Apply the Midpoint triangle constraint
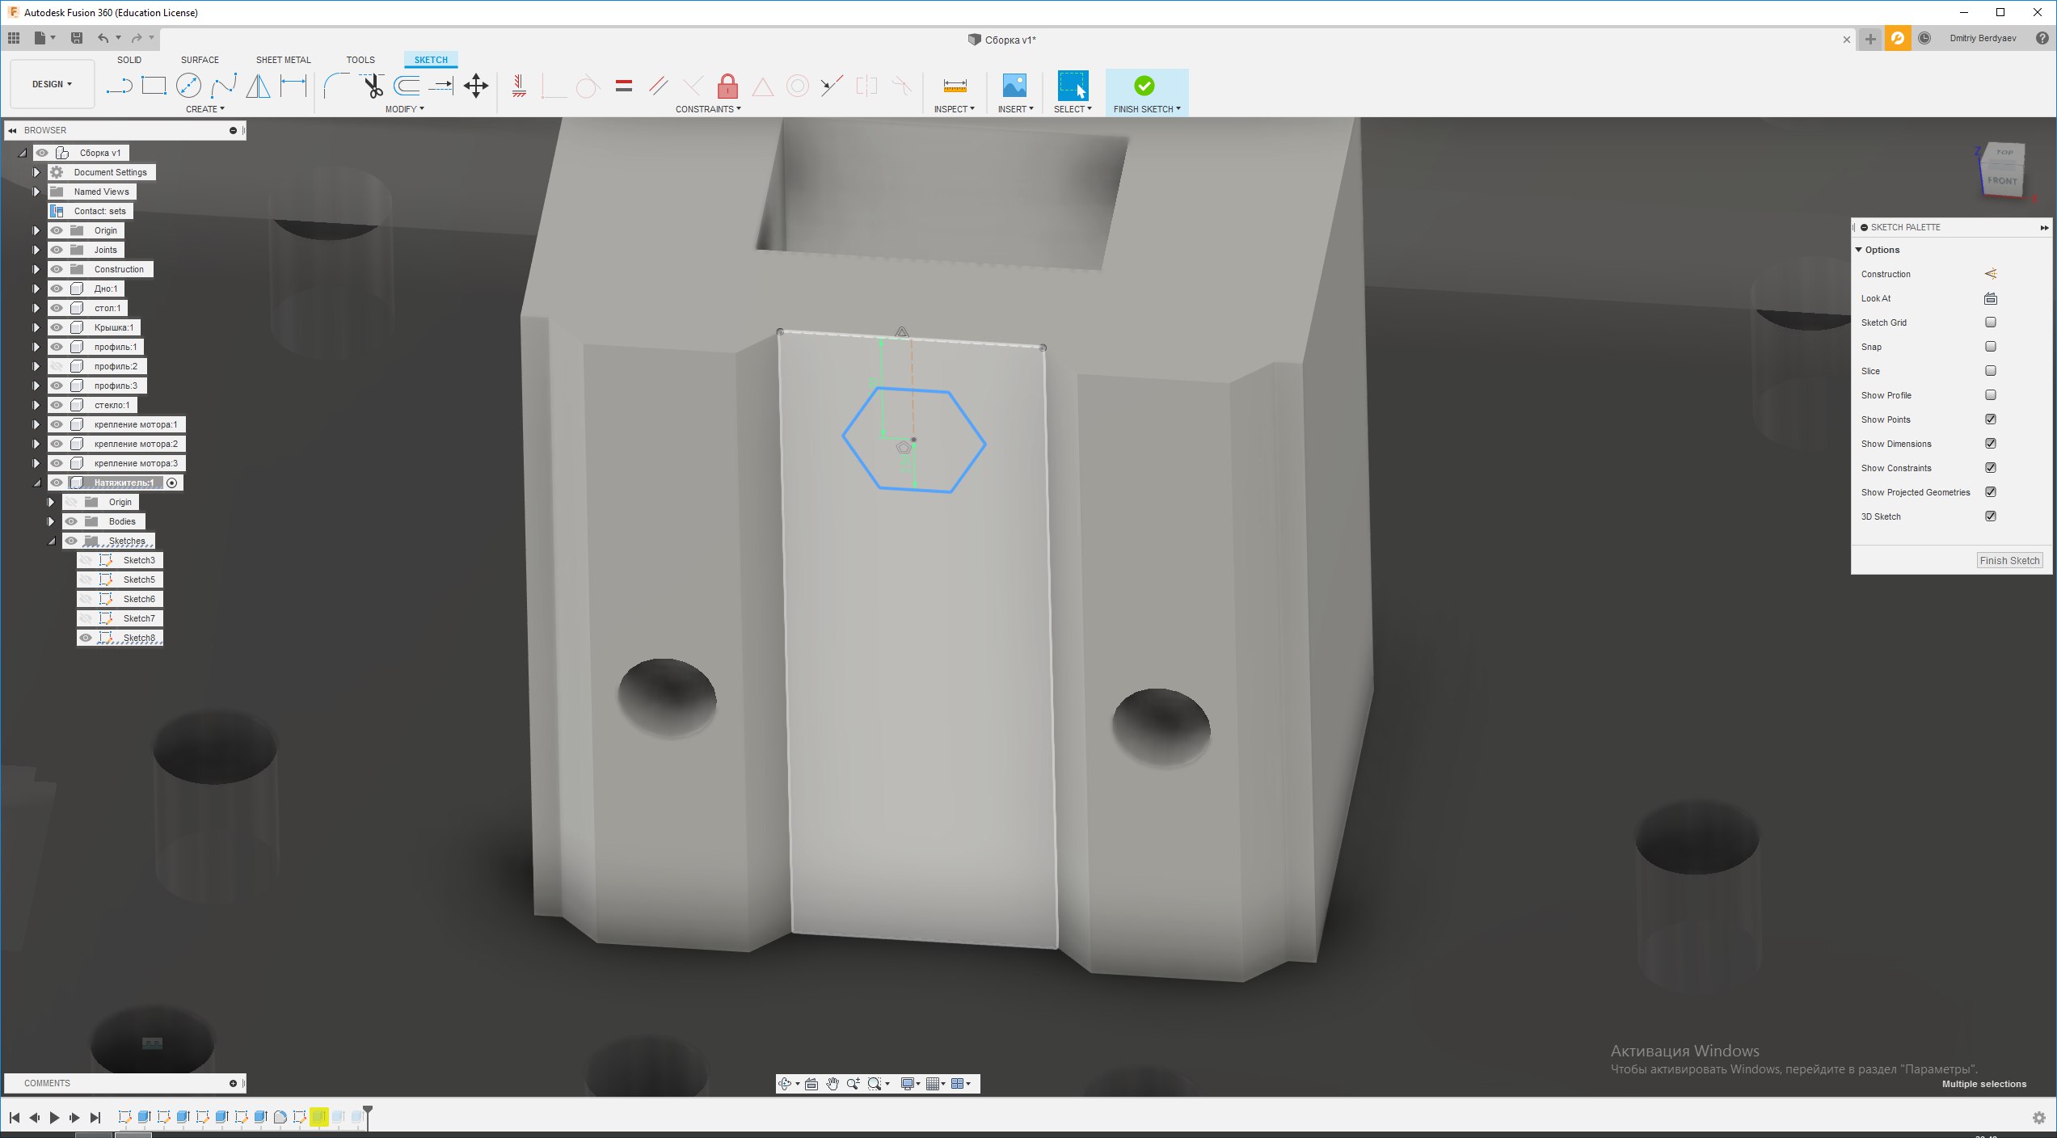The width and height of the screenshot is (2057, 1138). (762, 86)
